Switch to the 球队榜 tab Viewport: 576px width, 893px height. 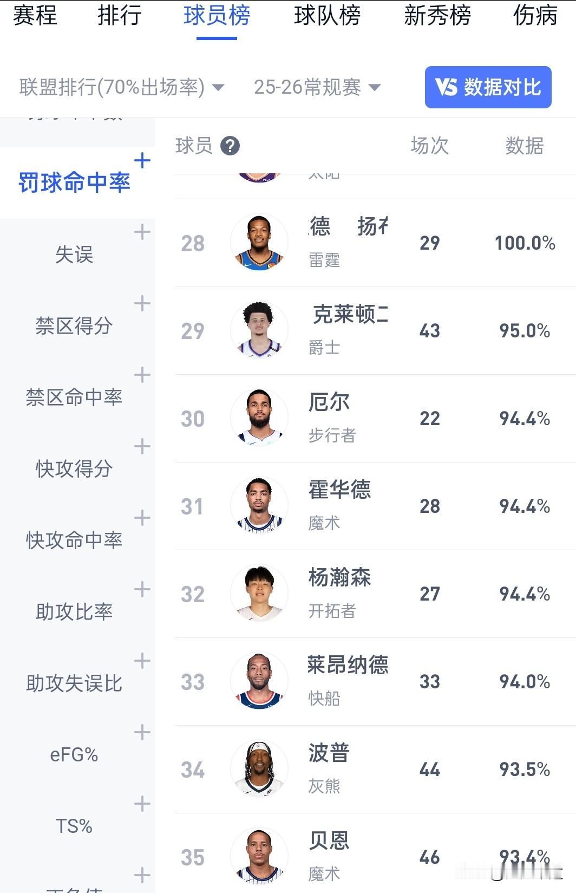pos(327,16)
